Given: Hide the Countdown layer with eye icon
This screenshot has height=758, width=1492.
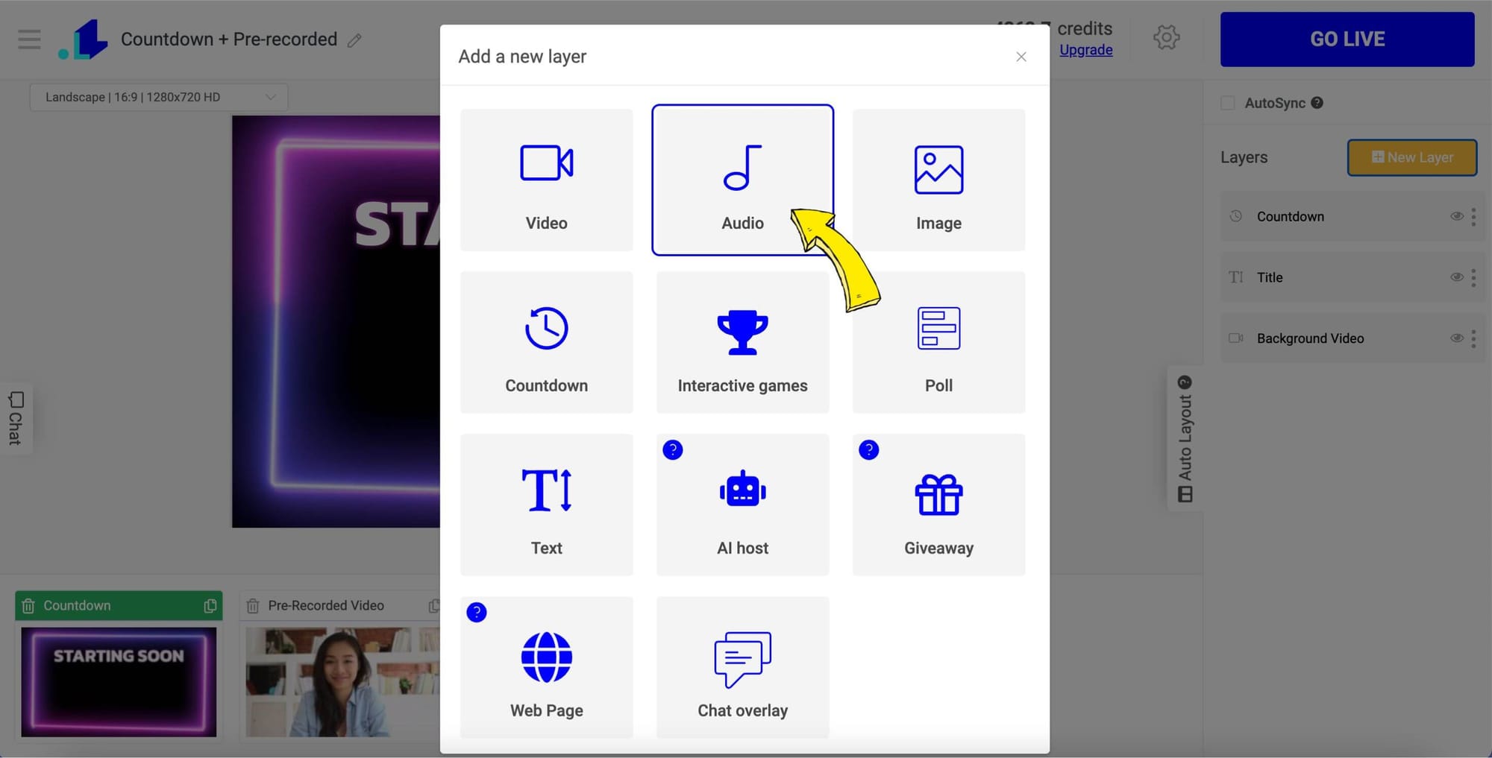Looking at the screenshot, I should [x=1456, y=216].
